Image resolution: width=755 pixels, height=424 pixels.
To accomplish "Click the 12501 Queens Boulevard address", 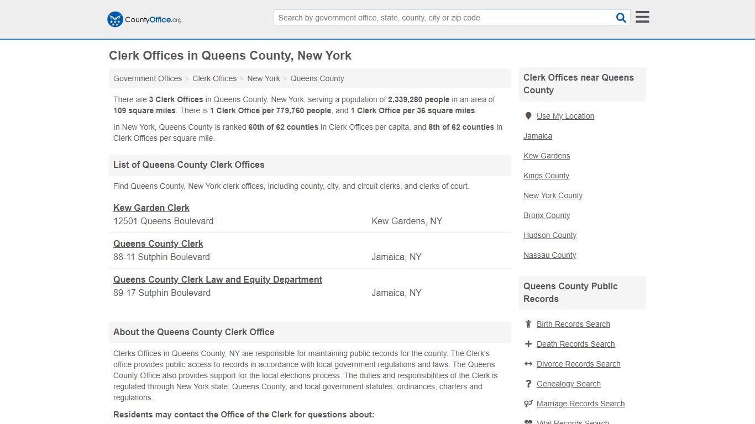I will [163, 221].
